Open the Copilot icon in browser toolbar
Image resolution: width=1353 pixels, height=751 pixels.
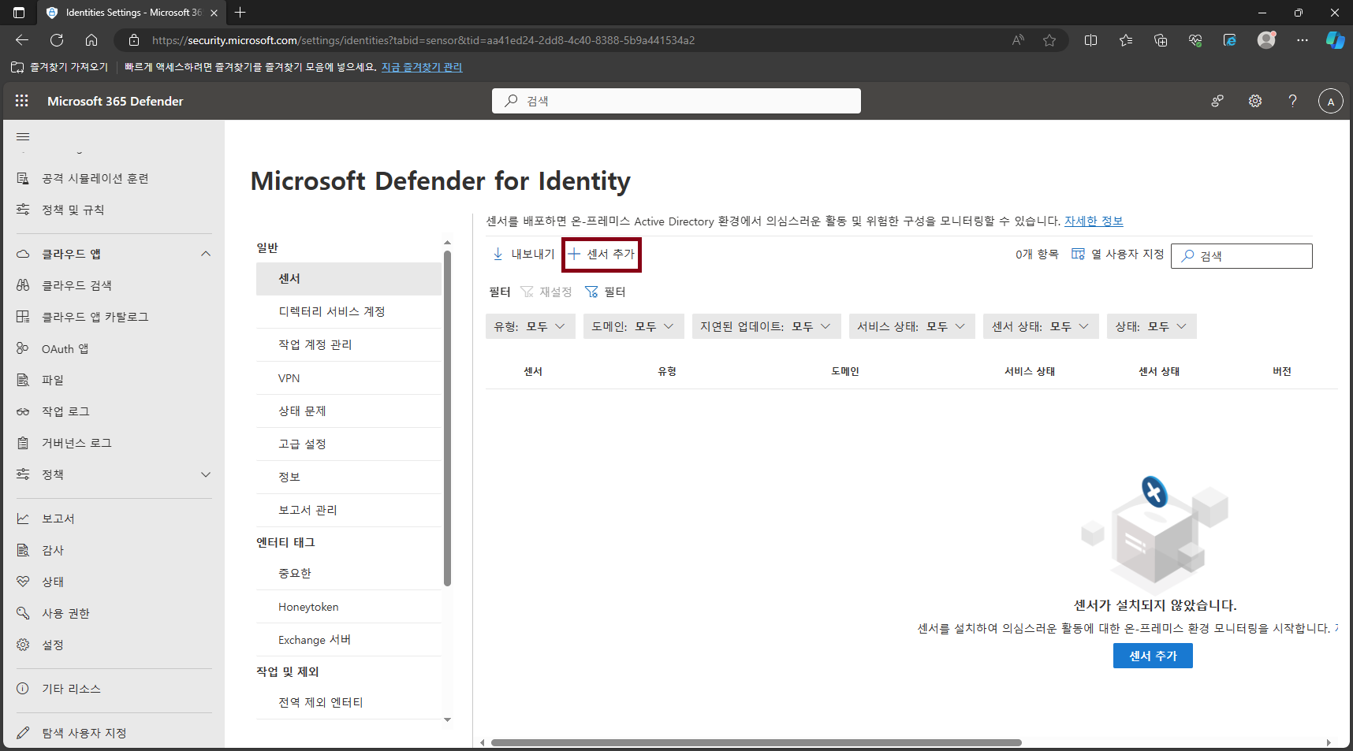pyautogui.click(x=1335, y=40)
